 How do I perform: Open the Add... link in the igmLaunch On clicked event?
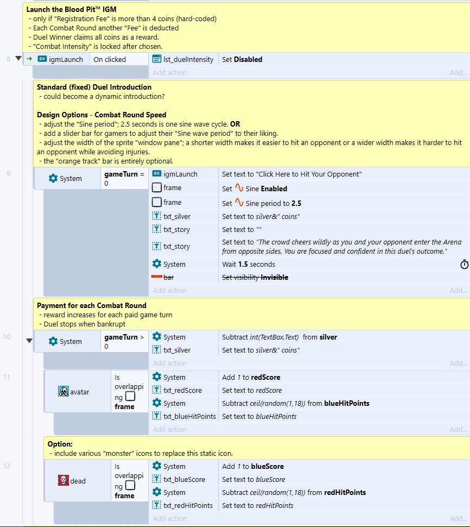click(458, 72)
